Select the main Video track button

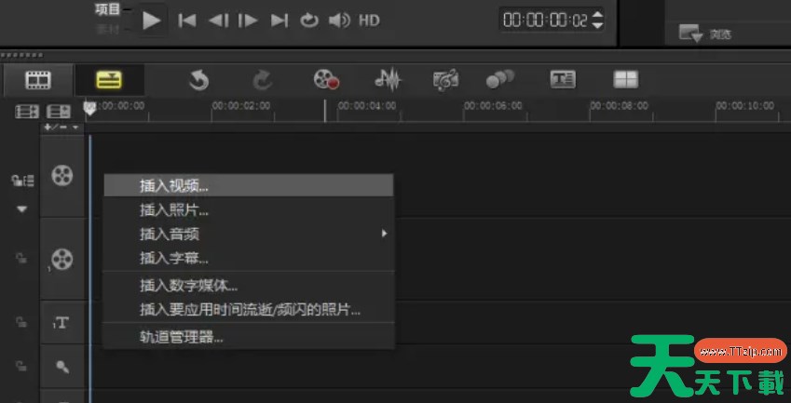point(62,176)
